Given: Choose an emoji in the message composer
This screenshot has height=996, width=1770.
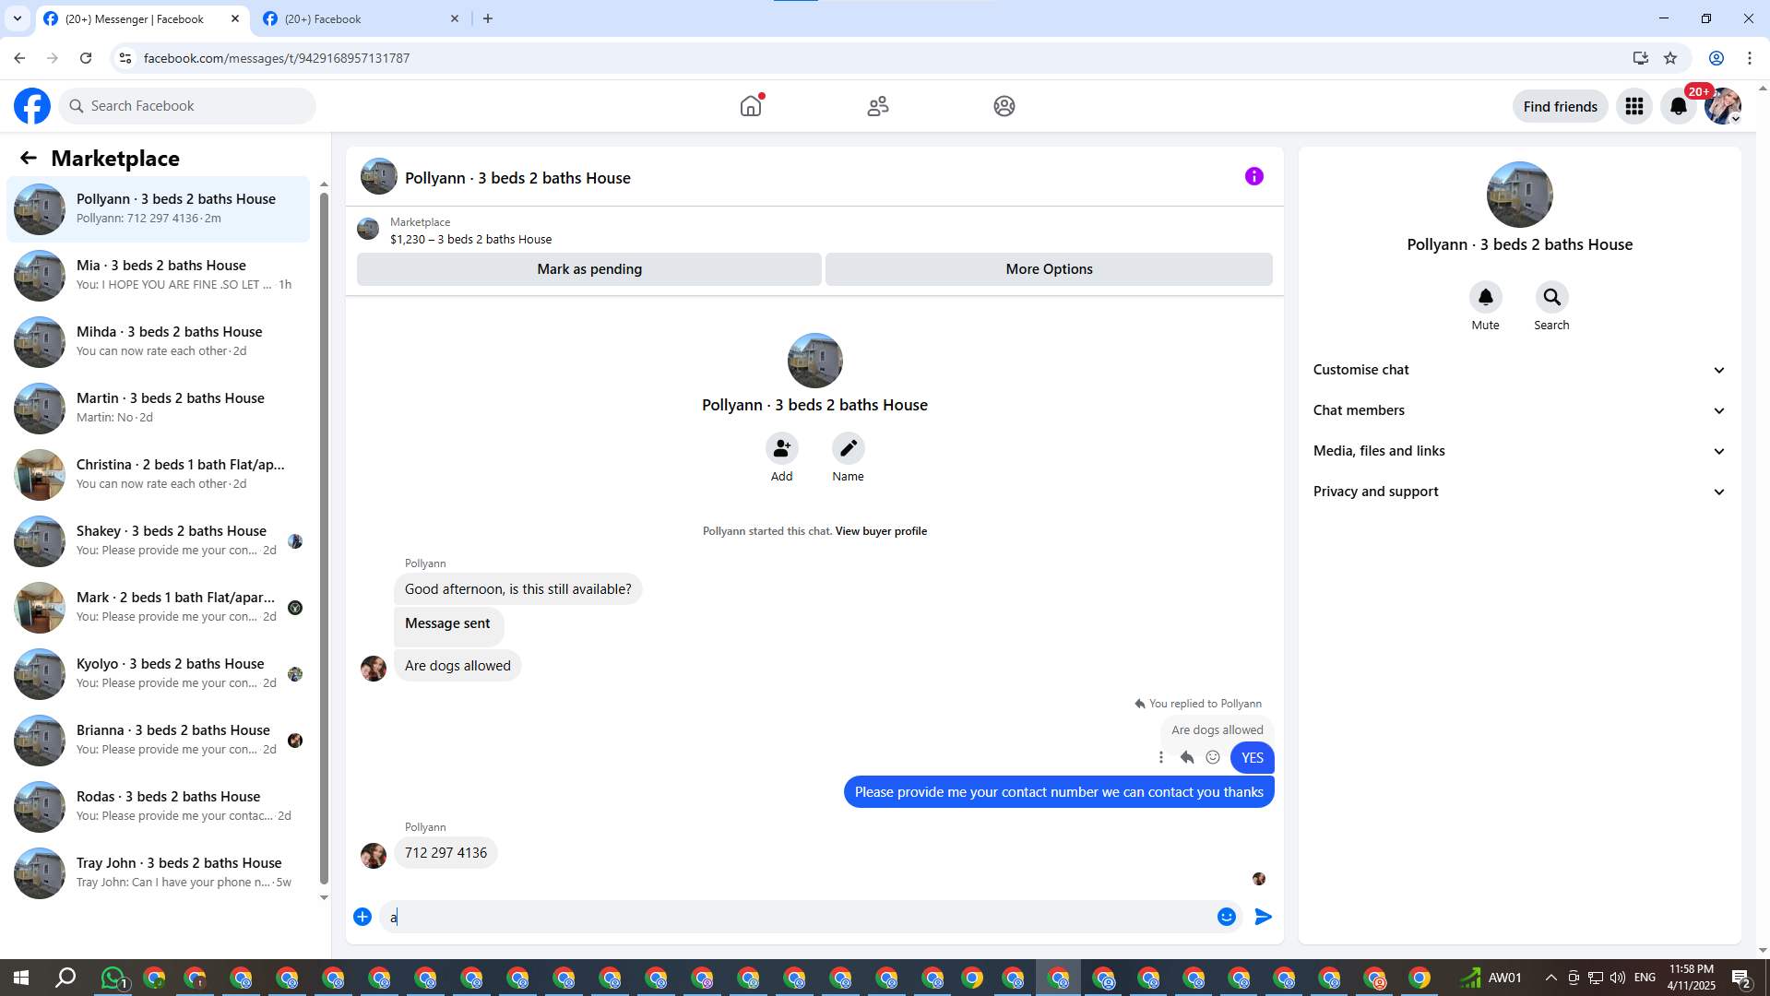Looking at the screenshot, I should click(1227, 917).
